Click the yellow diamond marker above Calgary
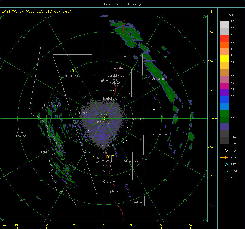Image resolution: width=245 pixels, height=229 pixels. point(108,157)
